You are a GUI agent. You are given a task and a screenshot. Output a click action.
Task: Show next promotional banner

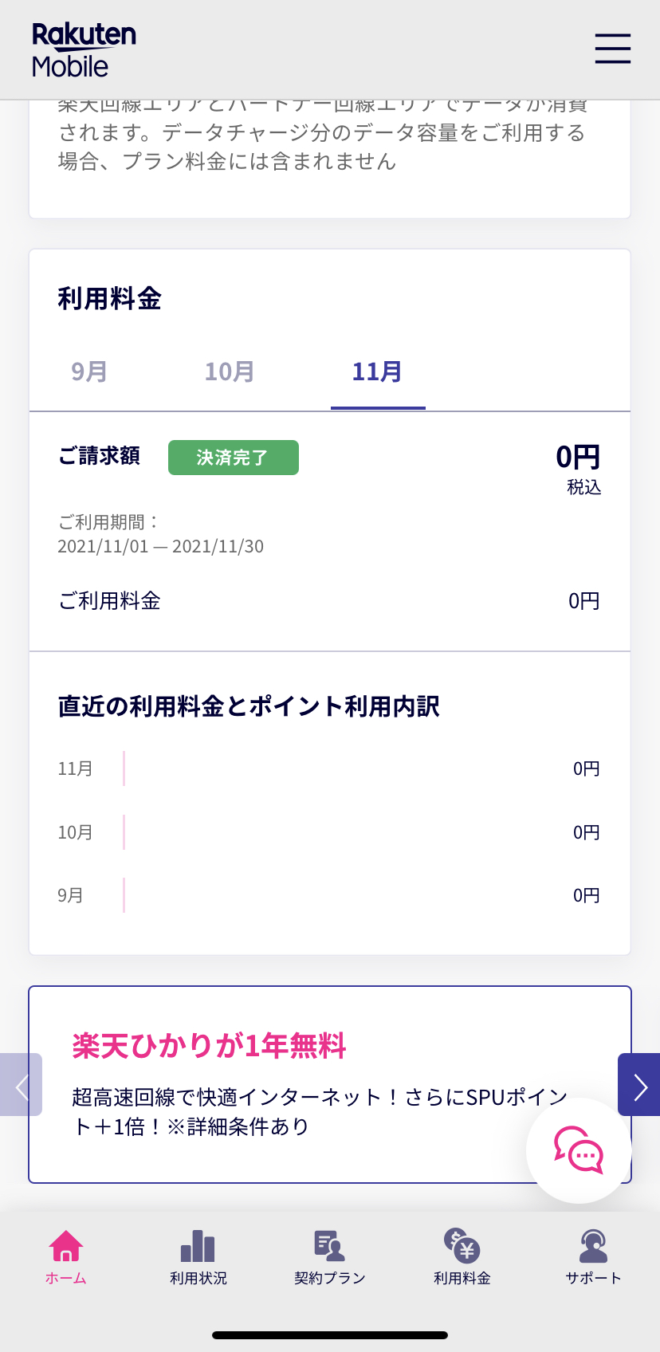[639, 1085]
